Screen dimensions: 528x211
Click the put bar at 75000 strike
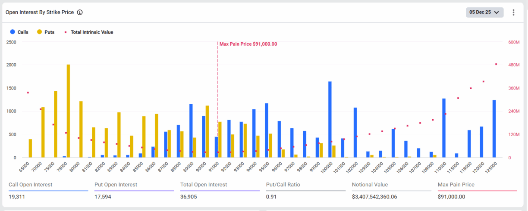56,124
